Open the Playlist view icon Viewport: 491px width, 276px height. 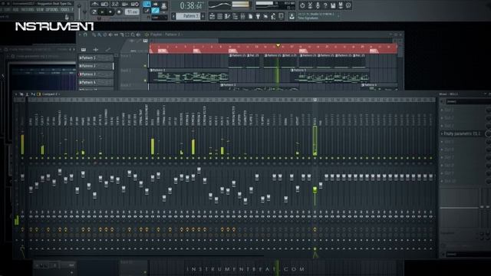point(213,16)
